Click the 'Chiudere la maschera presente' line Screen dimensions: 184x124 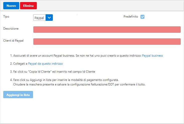[x=79, y=84]
